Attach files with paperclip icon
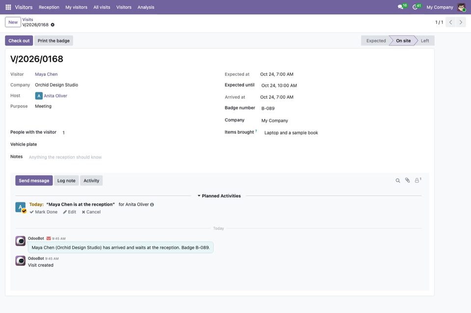Image resolution: width=471 pixels, height=313 pixels. (x=407, y=180)
